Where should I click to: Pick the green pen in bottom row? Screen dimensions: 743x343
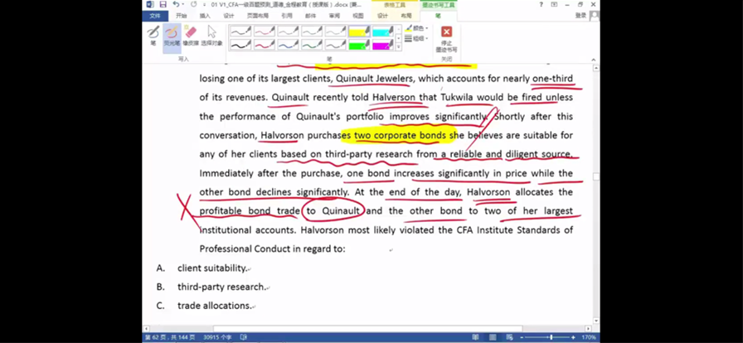[312, 45]
